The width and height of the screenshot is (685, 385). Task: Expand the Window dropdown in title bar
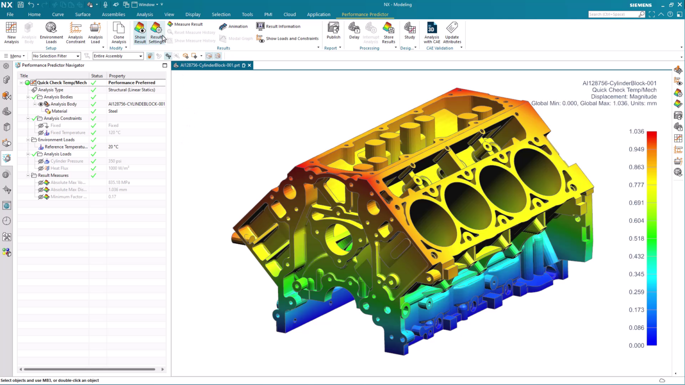coord(148,4)
